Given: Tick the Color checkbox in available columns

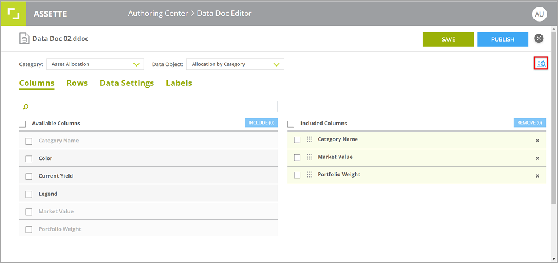Looking at the screenshot, I should [29, 159].
